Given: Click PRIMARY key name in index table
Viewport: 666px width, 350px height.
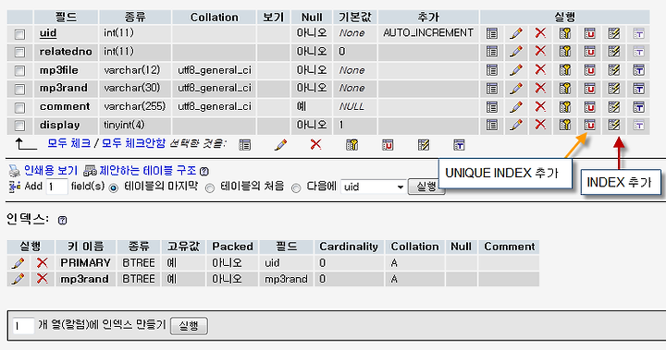Looking at the screenshot, I should (85, 263).
